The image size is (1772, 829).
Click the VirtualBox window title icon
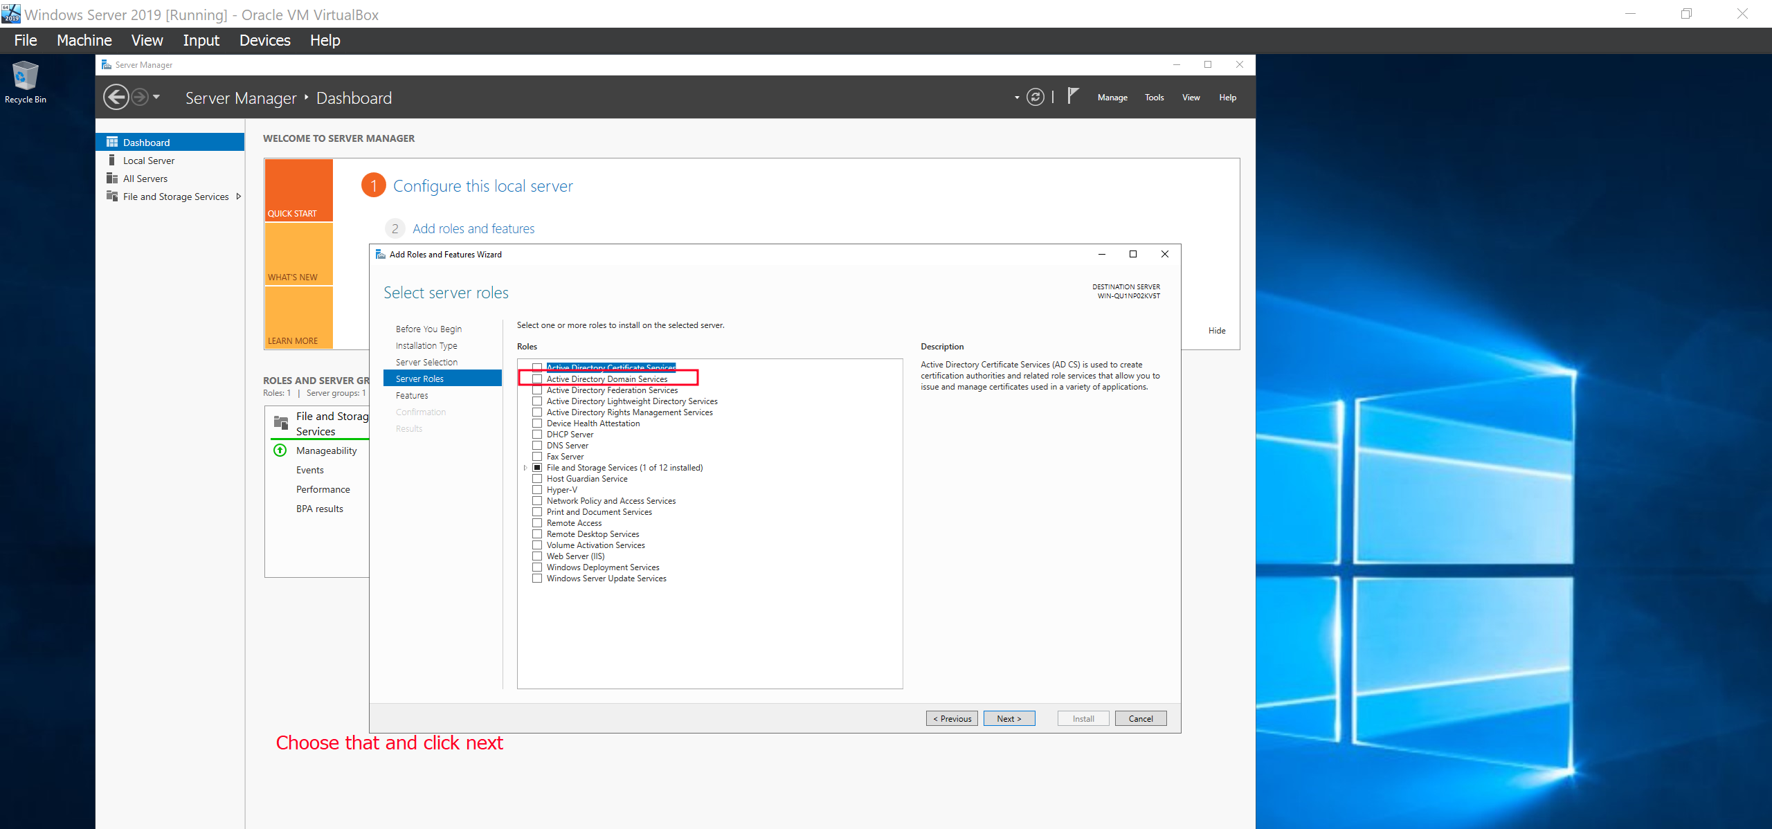coord(11,13)
